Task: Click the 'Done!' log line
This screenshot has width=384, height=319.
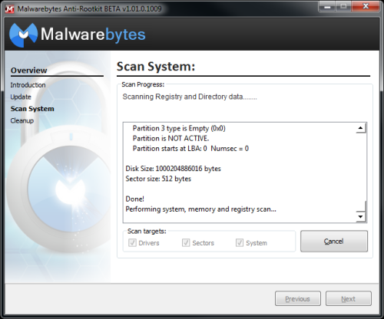Action: coord(134,199)
